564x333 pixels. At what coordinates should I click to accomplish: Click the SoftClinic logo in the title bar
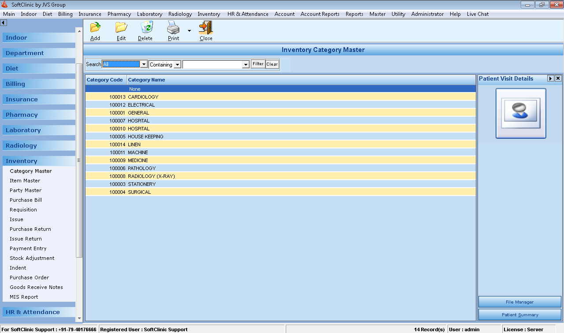pyautogui.click(x=4, y=4)
